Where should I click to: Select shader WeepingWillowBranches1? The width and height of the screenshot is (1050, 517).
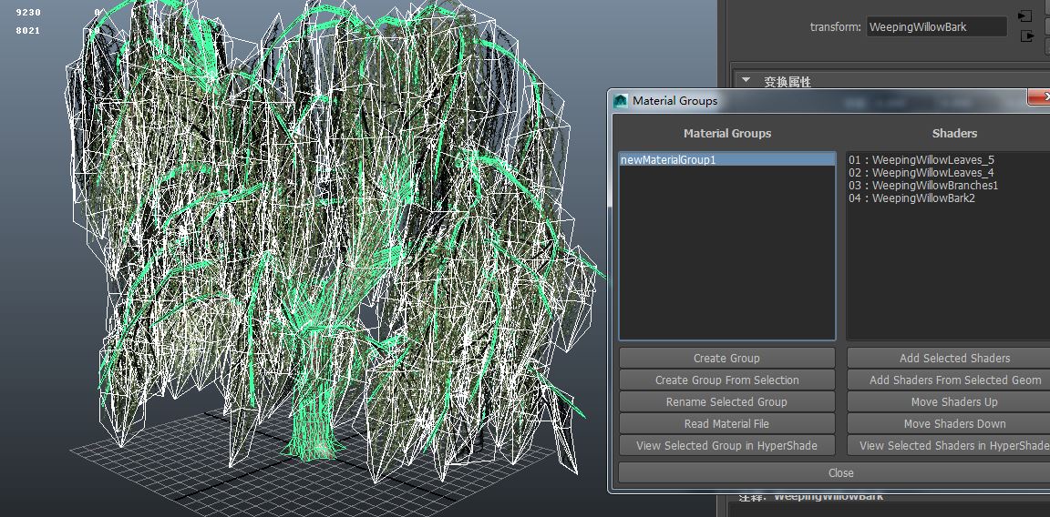pos(922,186)
